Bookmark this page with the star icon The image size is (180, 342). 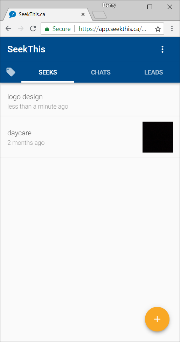[158, 29]
